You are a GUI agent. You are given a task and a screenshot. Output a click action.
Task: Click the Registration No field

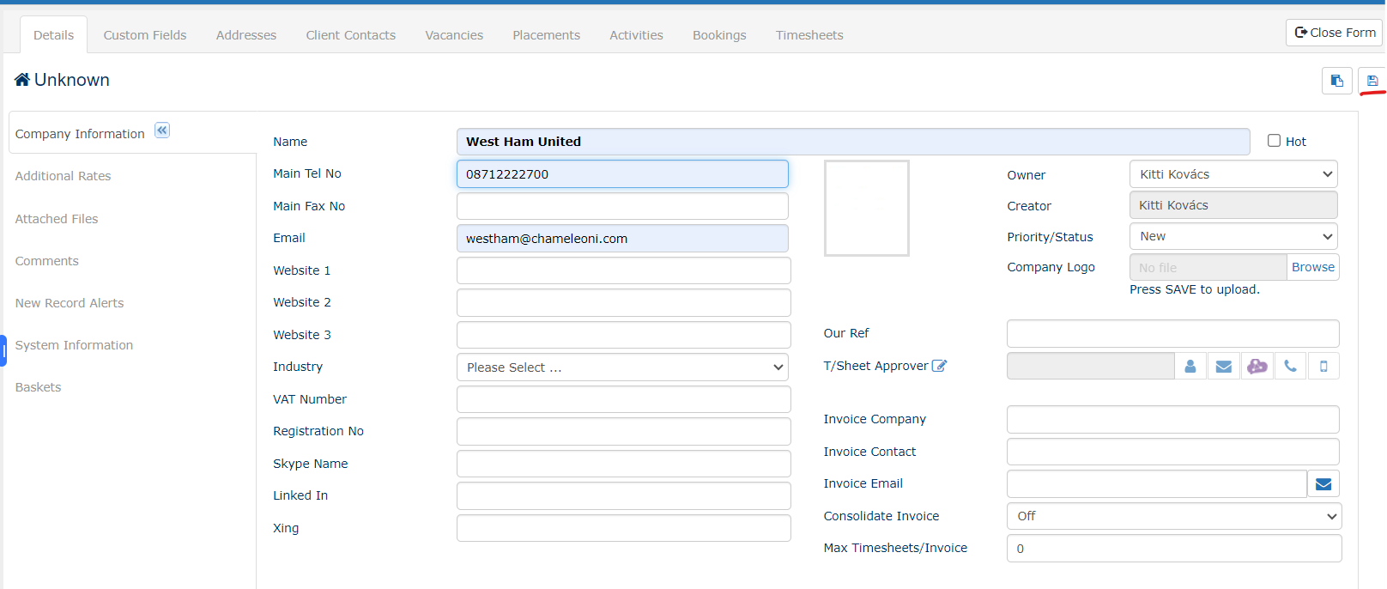624,432
